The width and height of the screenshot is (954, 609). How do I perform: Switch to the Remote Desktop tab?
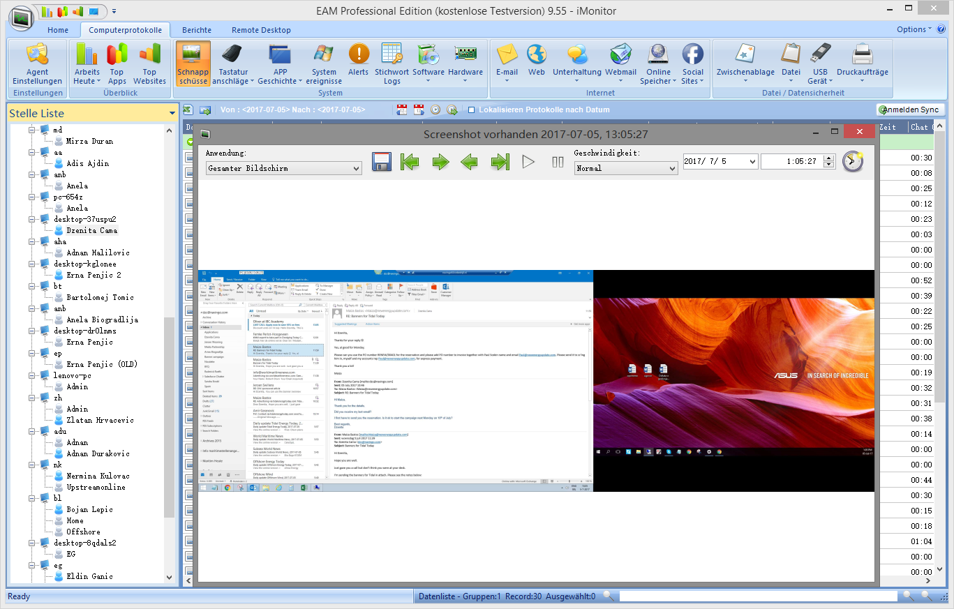tap(261, 30)
